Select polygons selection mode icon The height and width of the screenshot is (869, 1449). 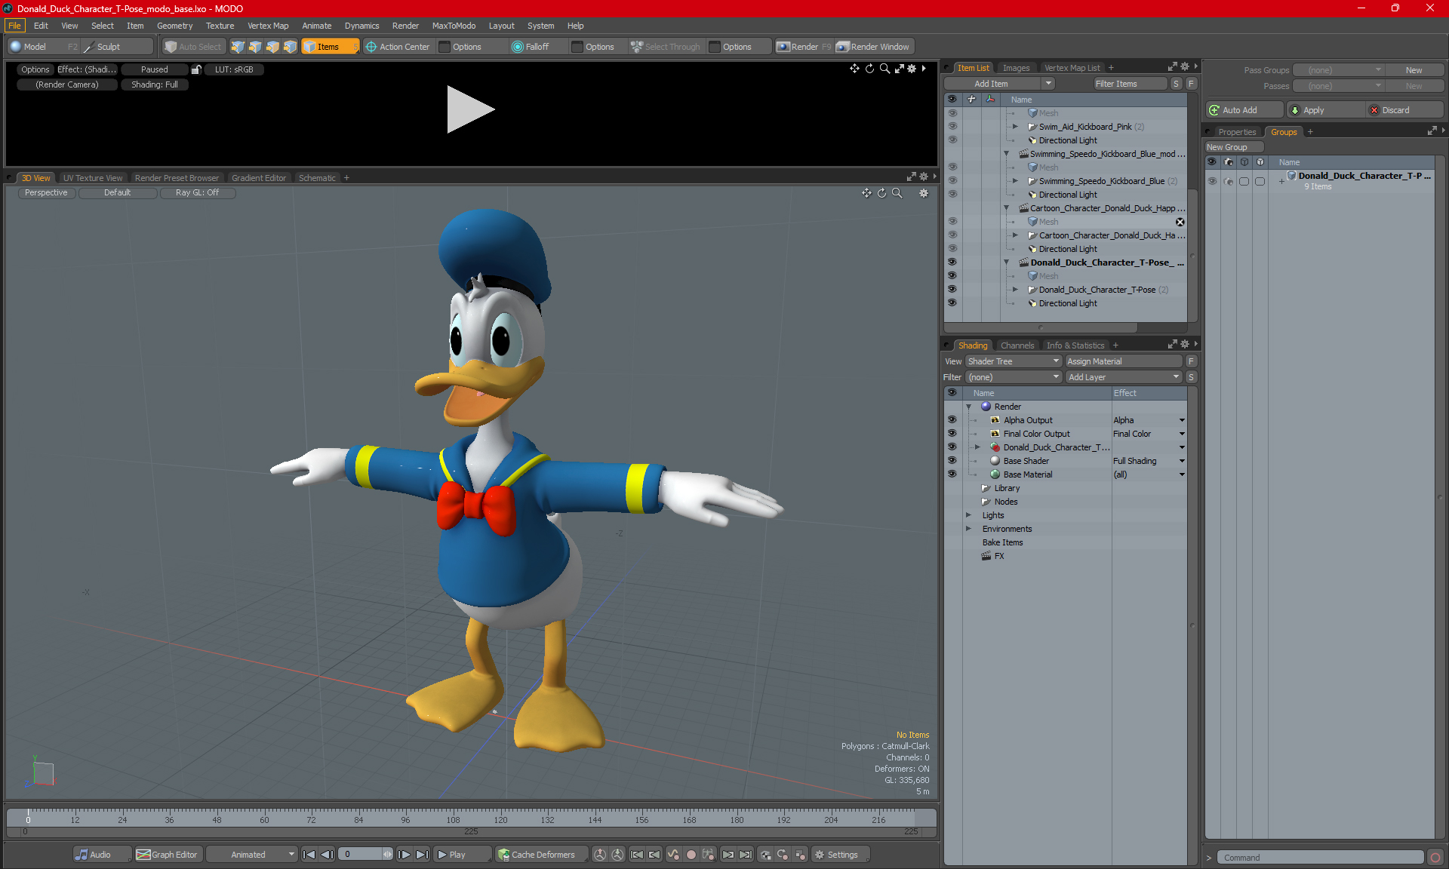[x=272, y=47]
